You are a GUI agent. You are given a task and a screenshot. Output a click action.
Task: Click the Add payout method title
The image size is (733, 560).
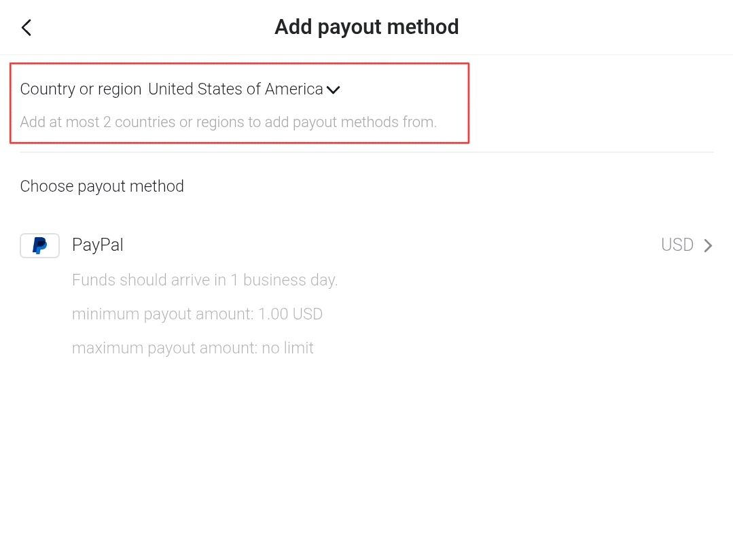[x=367, y=27]
